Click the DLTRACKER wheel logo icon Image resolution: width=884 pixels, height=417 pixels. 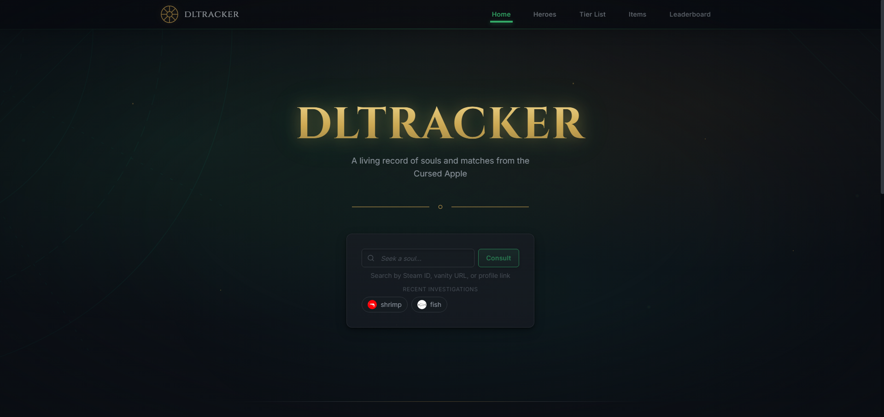[x=170, y=14]
